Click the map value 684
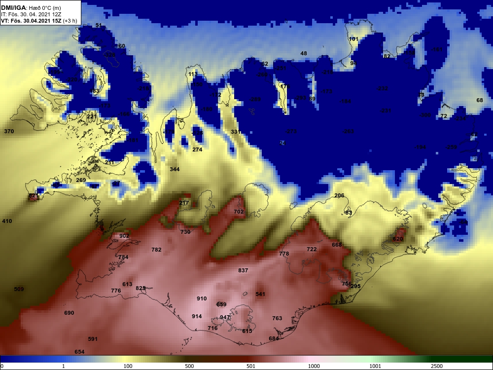The height and width of the screenshot is (370, 493). coord(274,338)
